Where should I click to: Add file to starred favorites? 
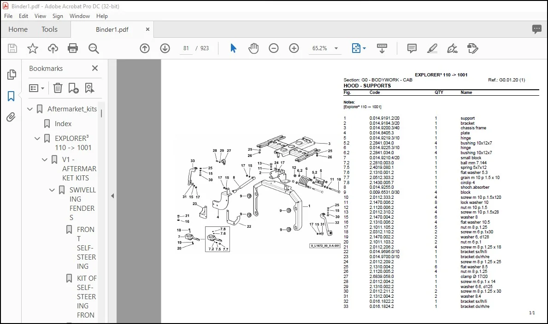coord(33,48)
